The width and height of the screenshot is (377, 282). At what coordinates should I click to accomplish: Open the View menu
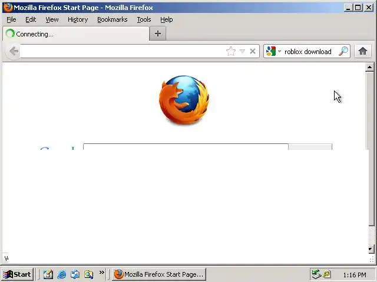tap(52, 19)
